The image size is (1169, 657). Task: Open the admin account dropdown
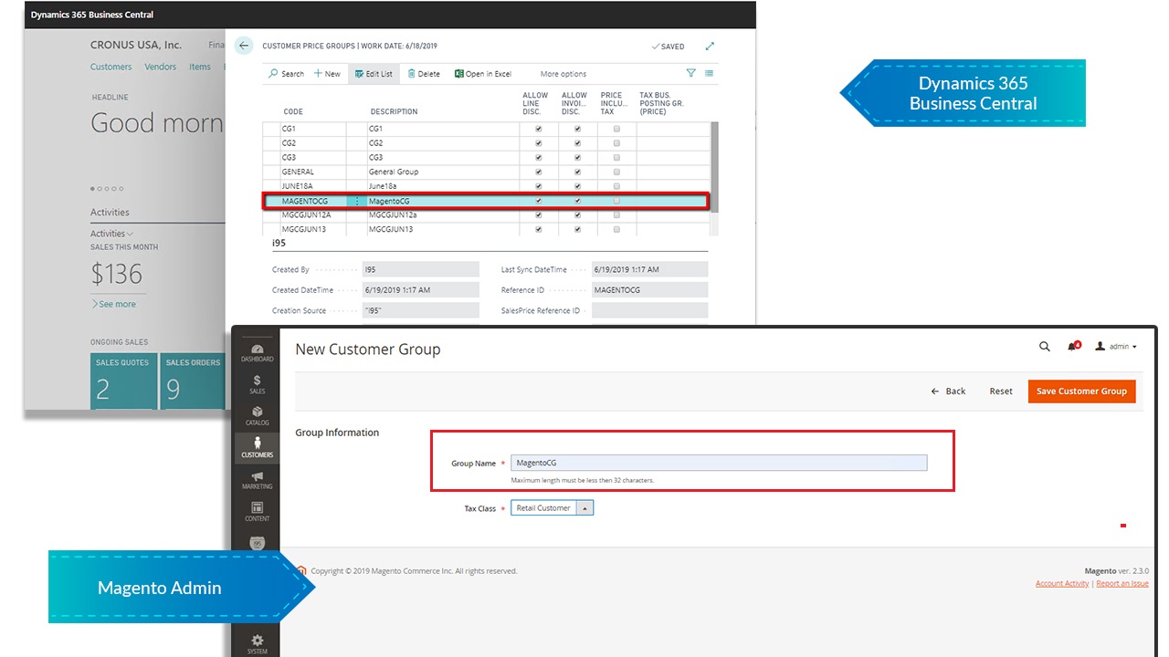pos(1116,347)
